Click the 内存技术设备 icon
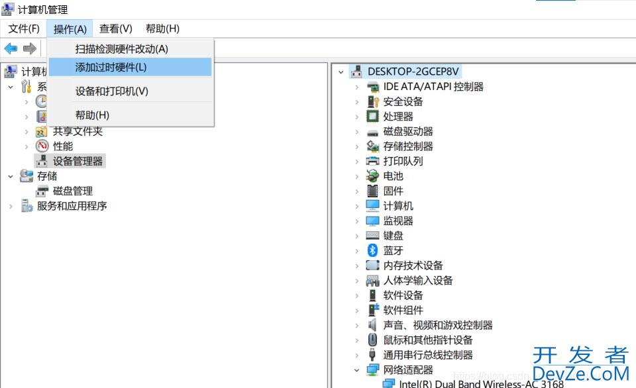Image resolution: width=636 pixels, height=388 pixels. click(372, 266)
